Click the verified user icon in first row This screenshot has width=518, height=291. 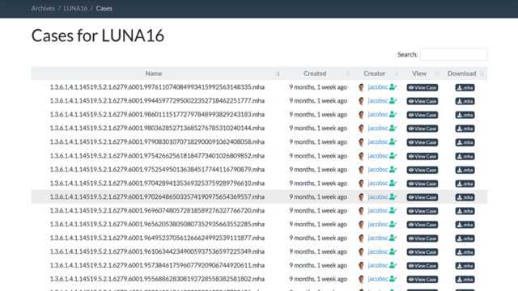pyautogui.click(x=393, y=87)
